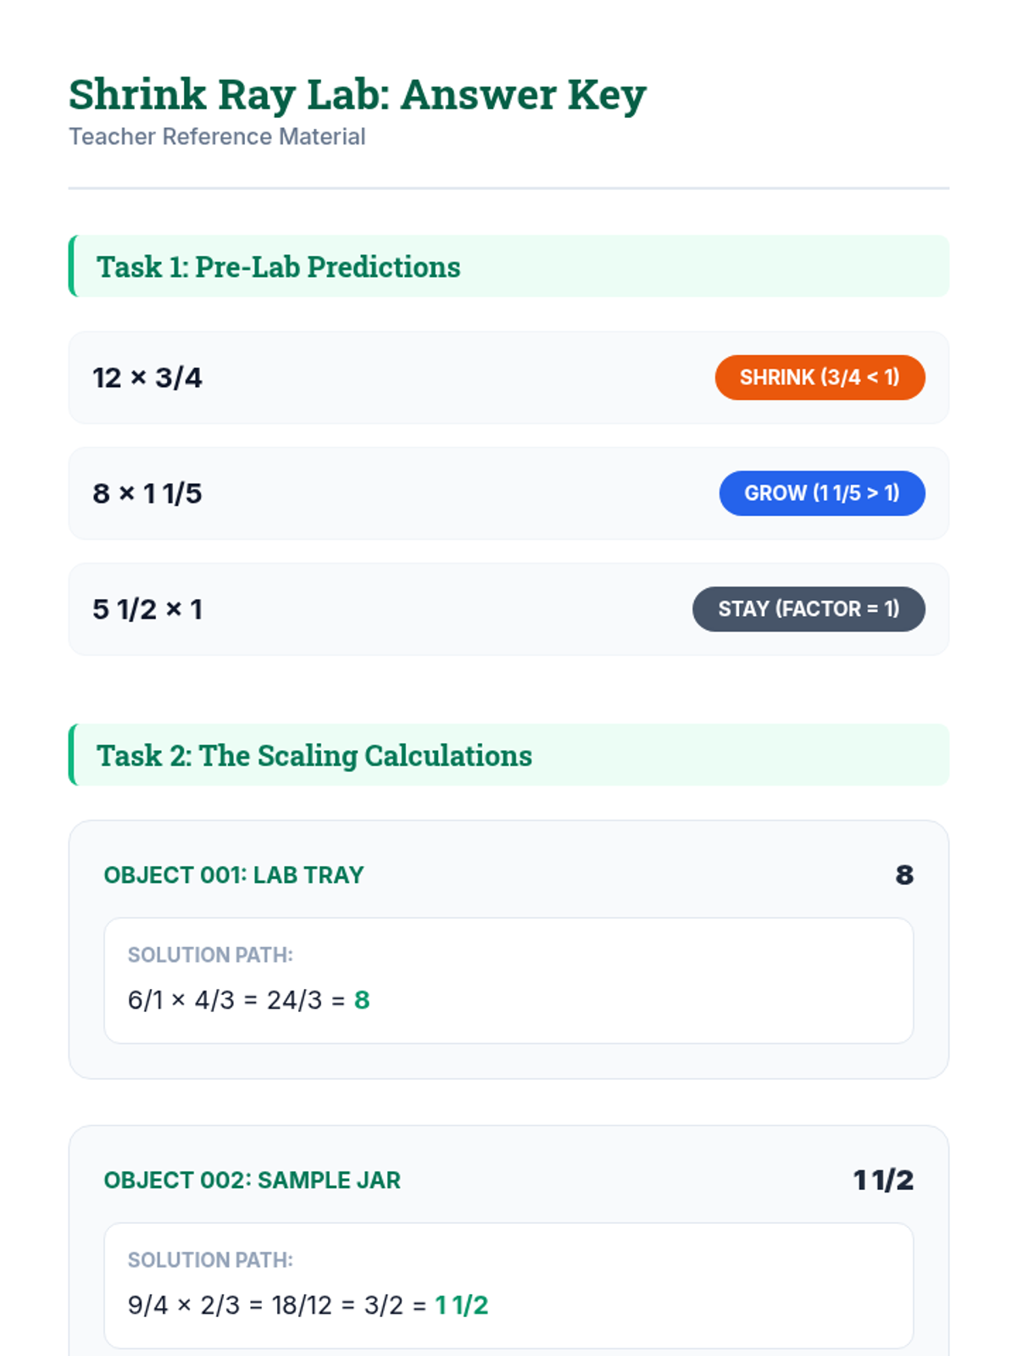Viewport: 1017px width, 1356px height.
Task: Click the 5 1/2 × 1 expression
Action: coord(147,609)
